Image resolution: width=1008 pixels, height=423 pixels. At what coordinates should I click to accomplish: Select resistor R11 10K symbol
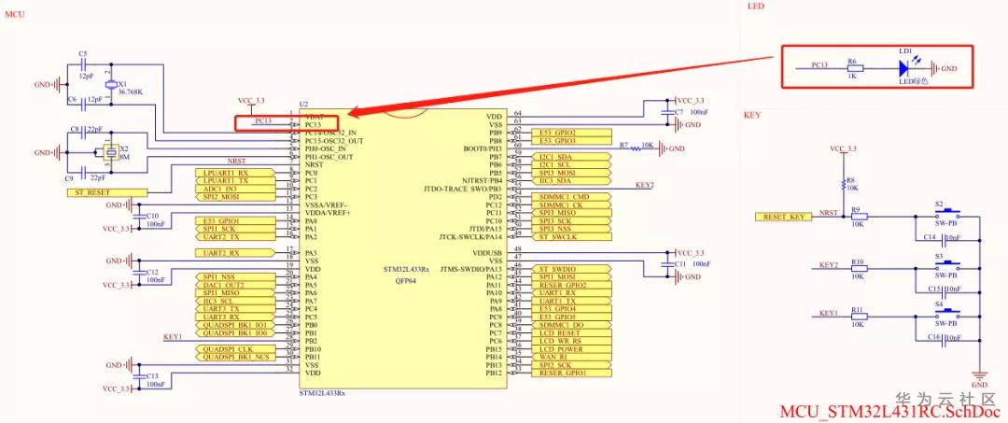[860, 317]
